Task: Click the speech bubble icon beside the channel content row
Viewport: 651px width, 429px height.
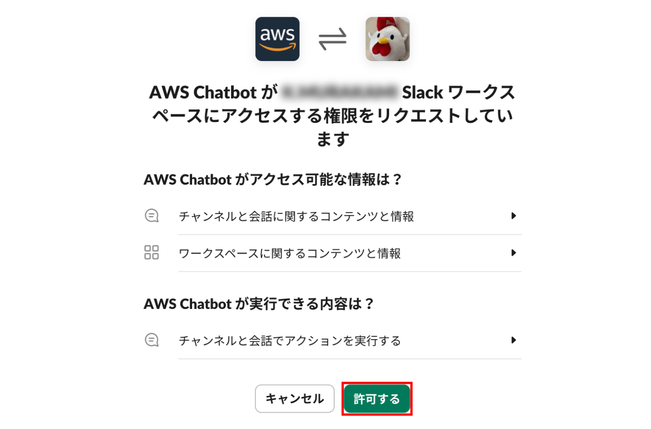Action: coord(151,216)
